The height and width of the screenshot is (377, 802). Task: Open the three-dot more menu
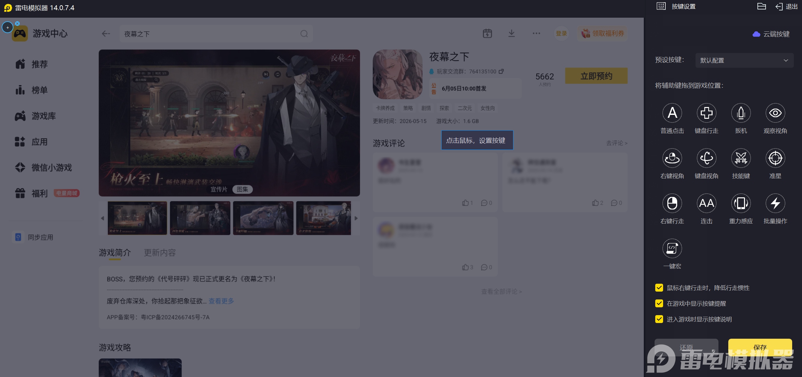(536, 33)
